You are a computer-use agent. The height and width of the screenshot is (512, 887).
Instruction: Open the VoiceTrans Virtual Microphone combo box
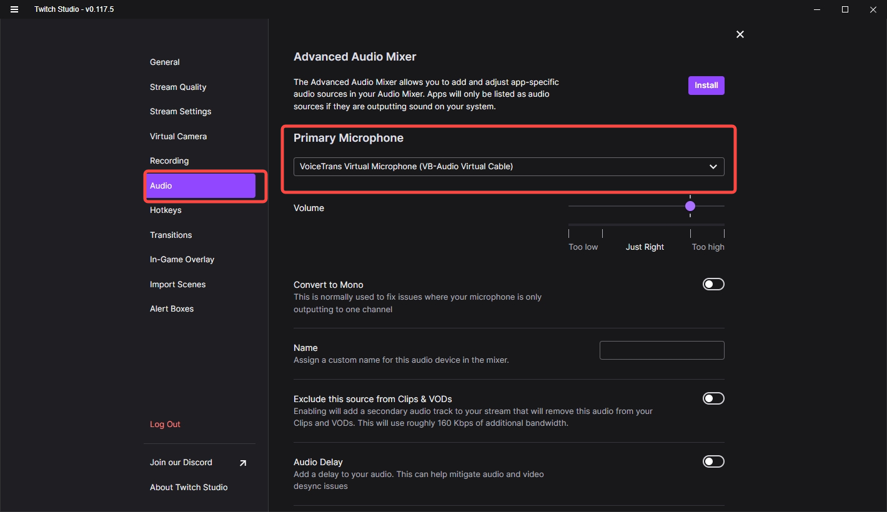[x=500, y=167]
